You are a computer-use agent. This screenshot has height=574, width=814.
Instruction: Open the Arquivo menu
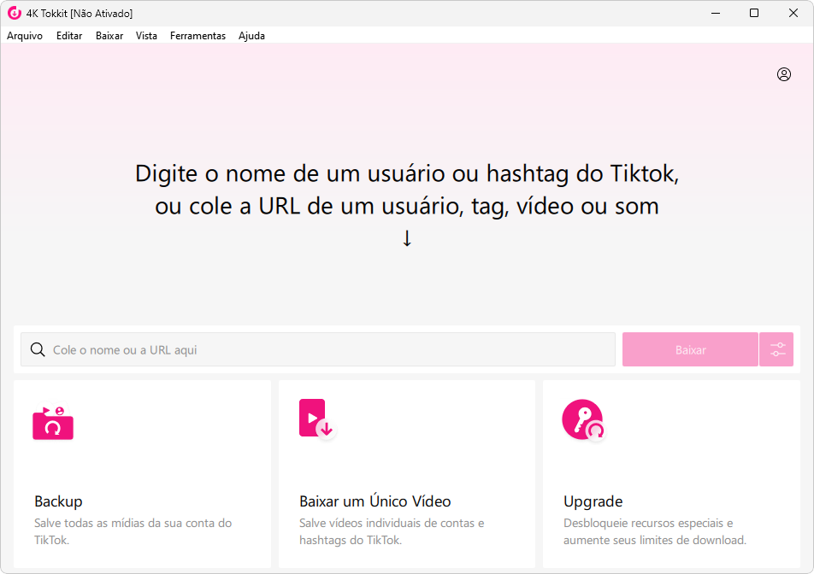pyautogui.click(x=25, y=36)
